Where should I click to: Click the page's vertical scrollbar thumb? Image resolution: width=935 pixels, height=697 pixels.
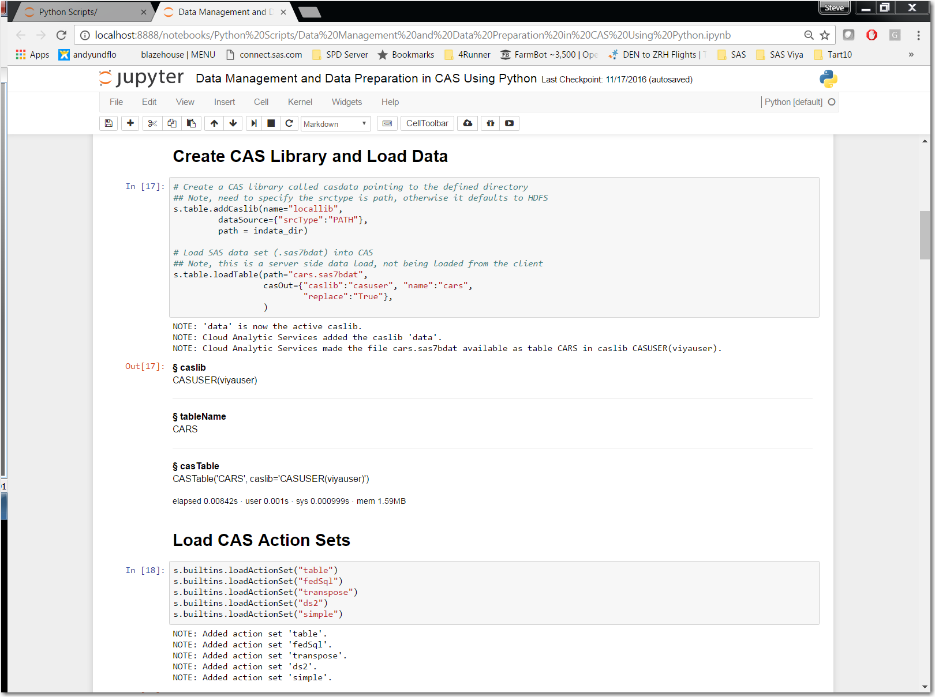pyautogui.click(x=925, y=235)
